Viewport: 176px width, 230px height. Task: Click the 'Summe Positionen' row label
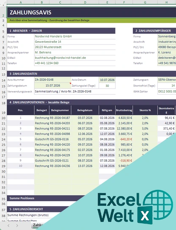(22, 198)
